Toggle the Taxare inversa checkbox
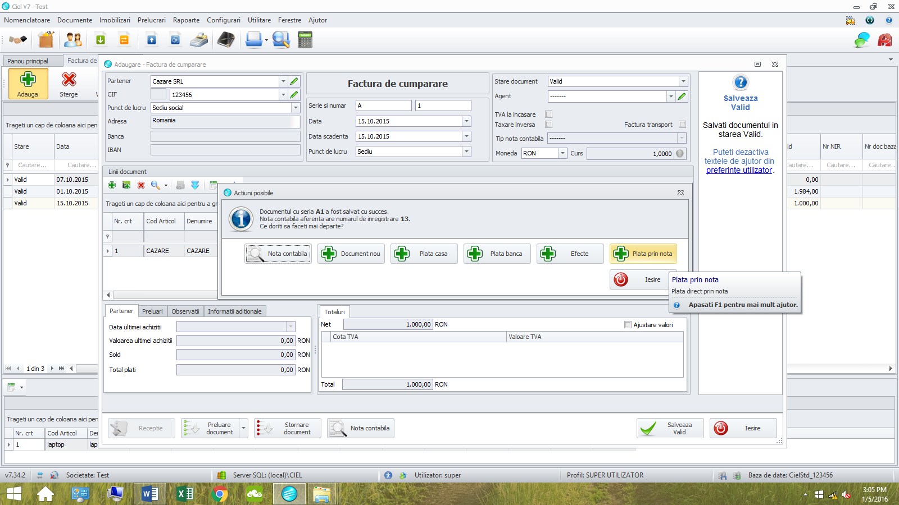 point(549,125)
